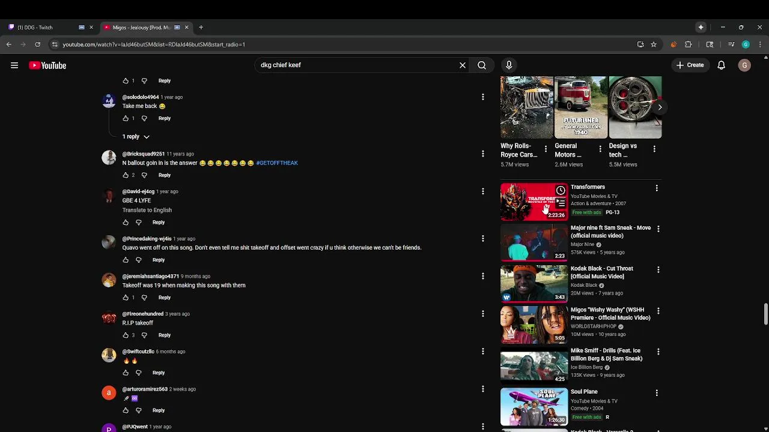Dislike the GBE 4 LYFE comment
The height and width of the screenshot is (432, 769).
pyautogui.click(x=138, y=223)
